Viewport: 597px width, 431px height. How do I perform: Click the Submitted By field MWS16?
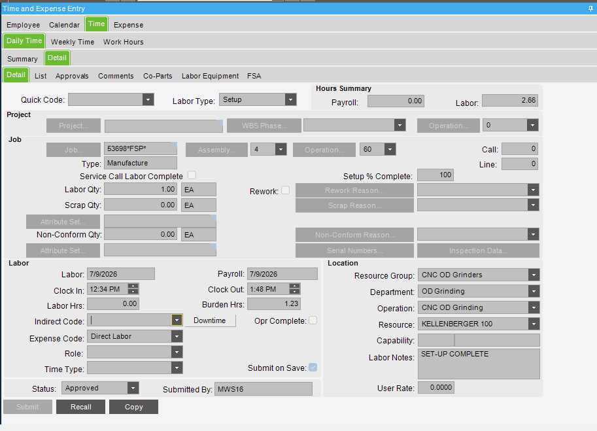(263, 389)
